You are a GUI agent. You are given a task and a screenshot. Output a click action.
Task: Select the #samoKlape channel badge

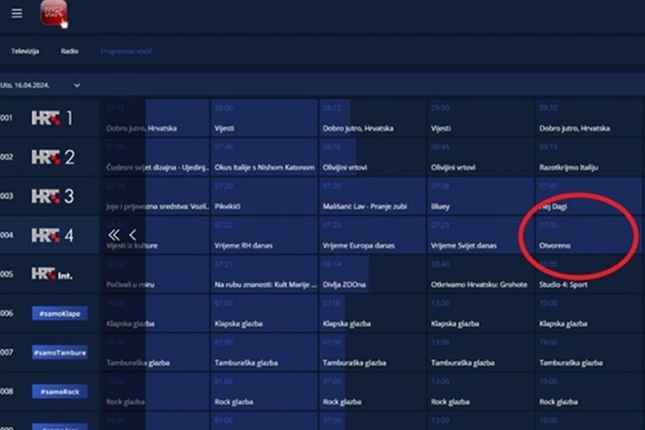click(x=60, y=313)
